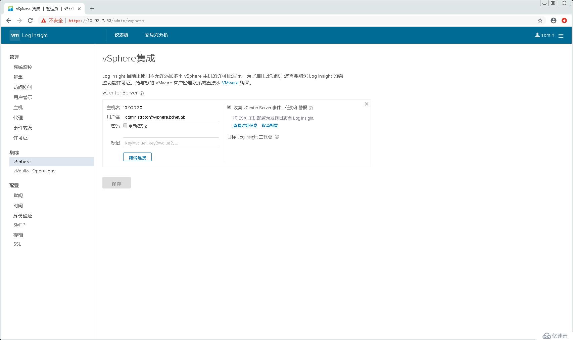Select 群集 in the sidebar
This screenshot has width=573, height=340.
tap(18, 77)
